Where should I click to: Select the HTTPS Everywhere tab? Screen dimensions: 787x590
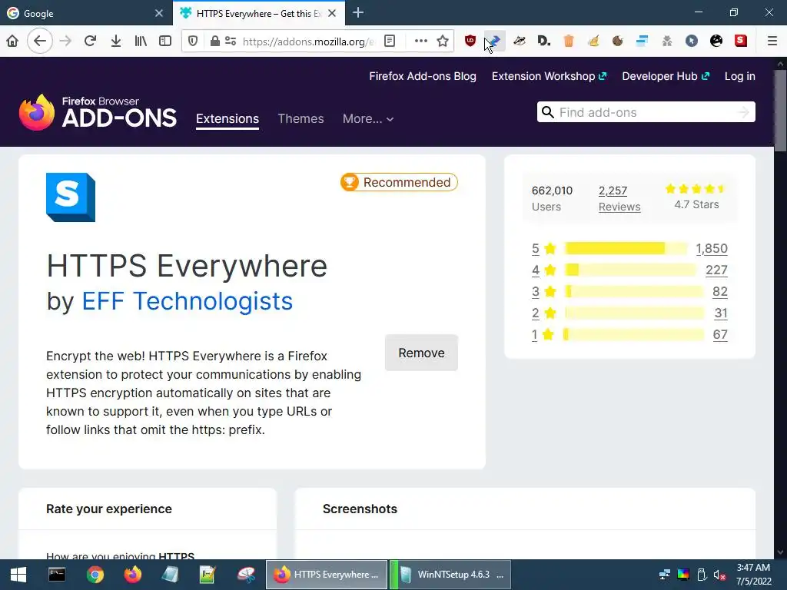[258, 14]
